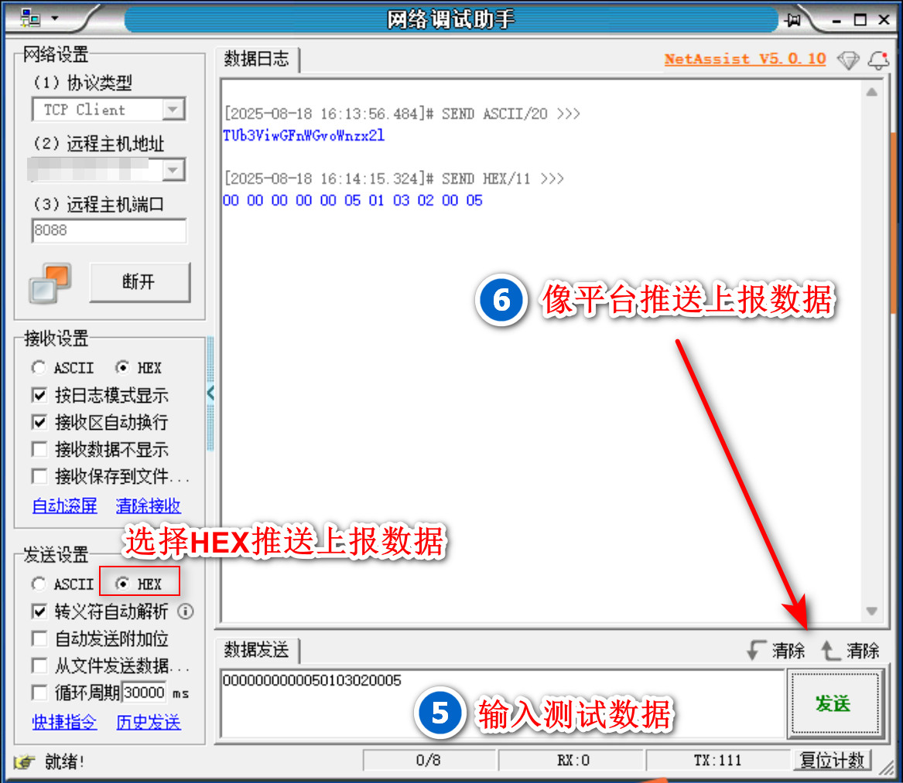The image size is (903, 783).
Task: Collapse the left panel with splitter arrow
Action: point(210,393)
